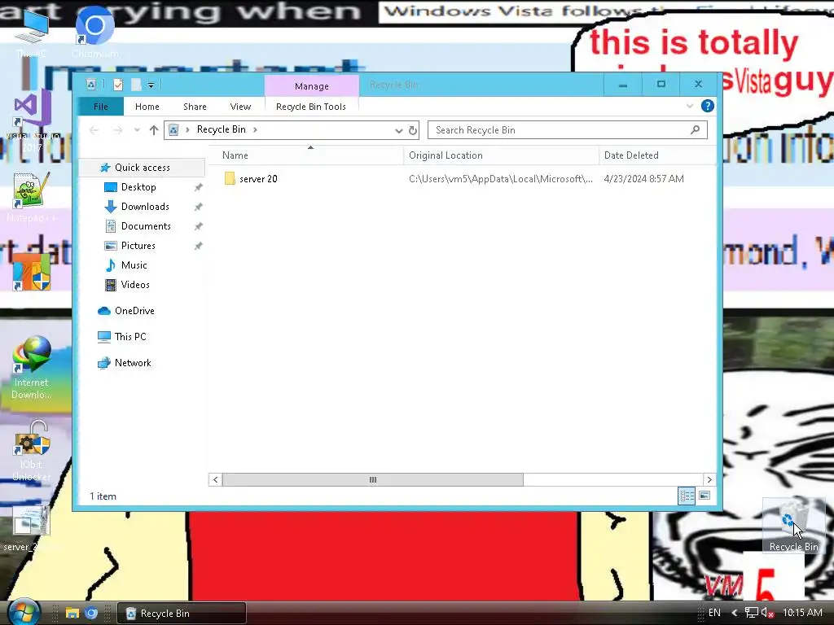Screen dimensions: 834x625
Task: Click the horizontal scrollbar left arrow
Action: 215,480
